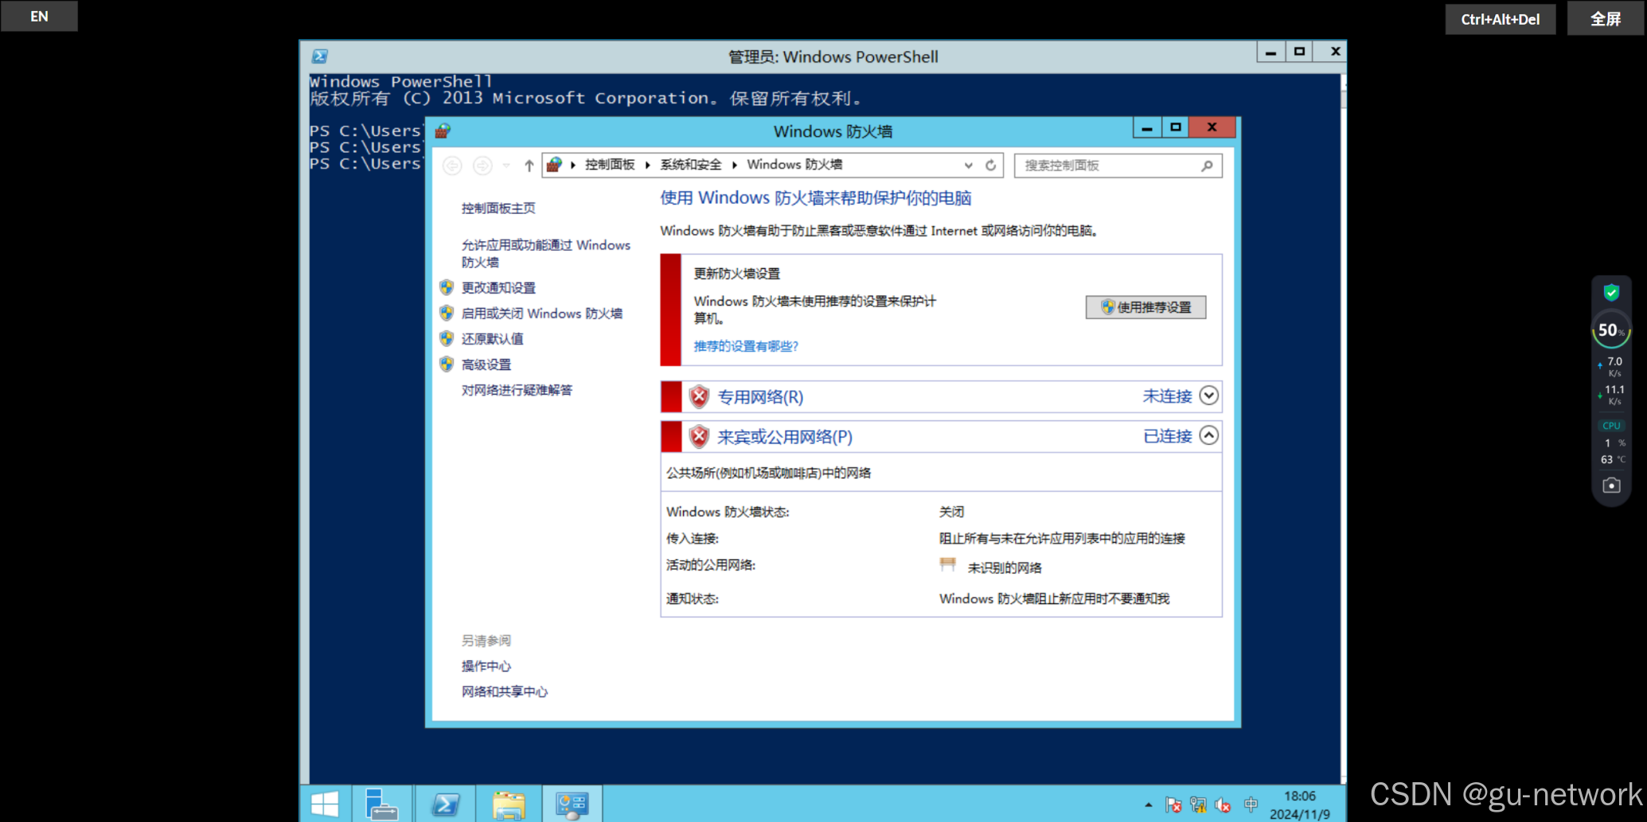The image size is (1647, 822).
Task: Click the 50% usage ring in widget
Action: (x=1611, y=330)
